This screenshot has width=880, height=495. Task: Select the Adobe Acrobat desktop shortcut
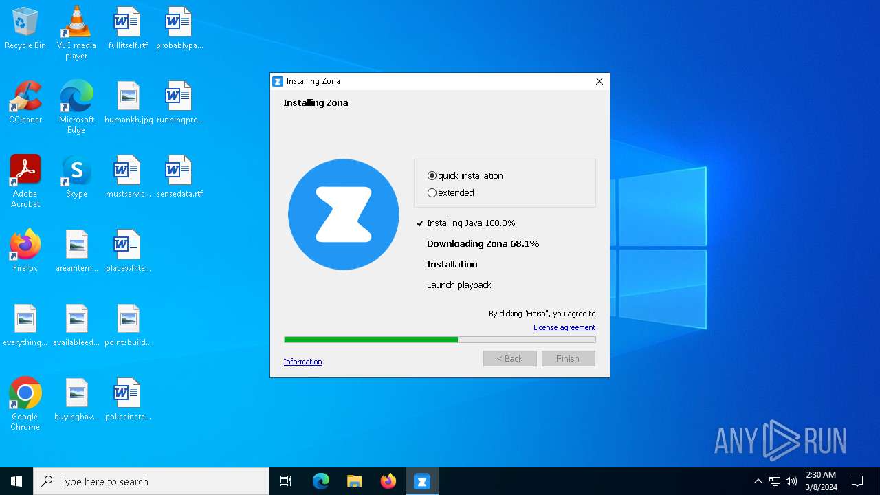pyautogui.click(x=25, y=181)
